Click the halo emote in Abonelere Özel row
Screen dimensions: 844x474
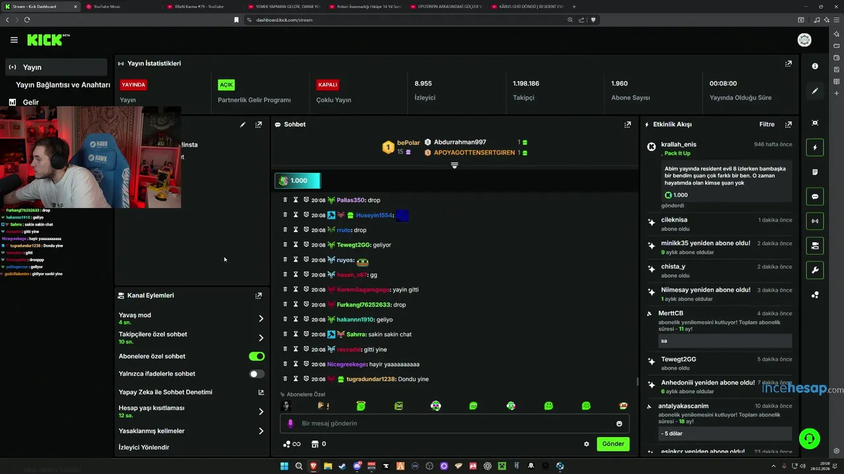tap(361, 406)
